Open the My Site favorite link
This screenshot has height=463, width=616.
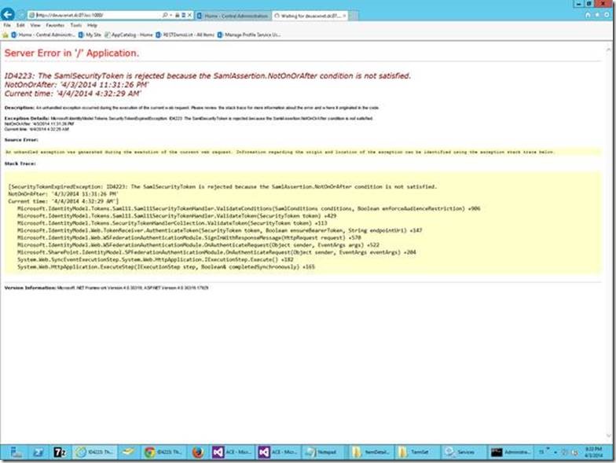pos(90,35)
